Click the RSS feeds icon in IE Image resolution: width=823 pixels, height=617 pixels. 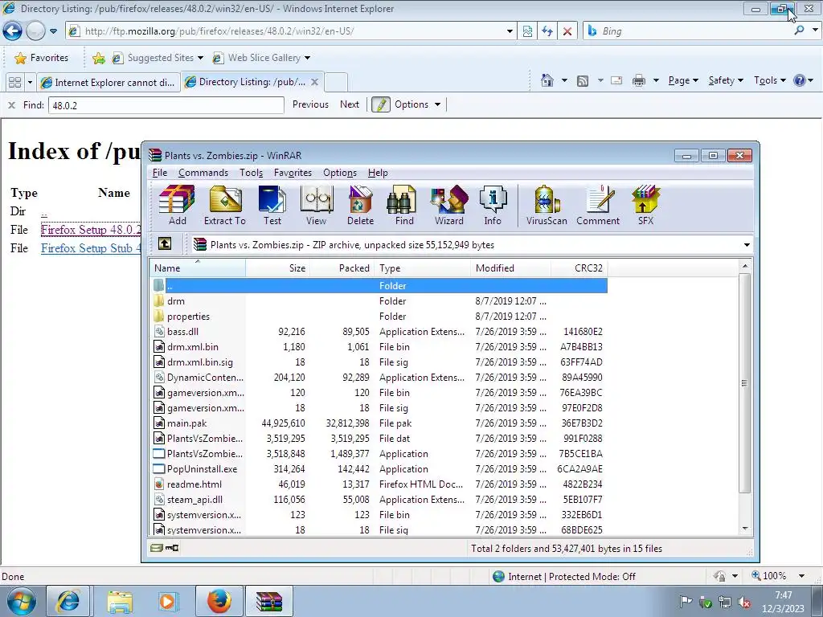tap(582, 80)
